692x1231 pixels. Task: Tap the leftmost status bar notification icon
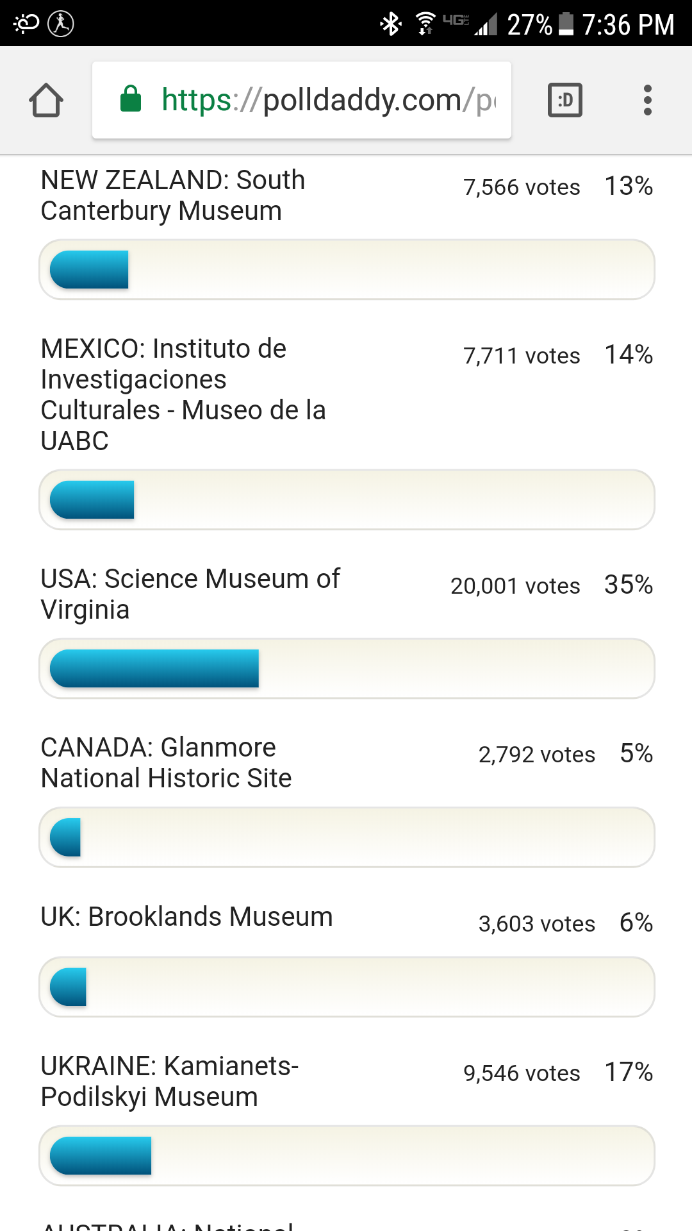(26, 24)
